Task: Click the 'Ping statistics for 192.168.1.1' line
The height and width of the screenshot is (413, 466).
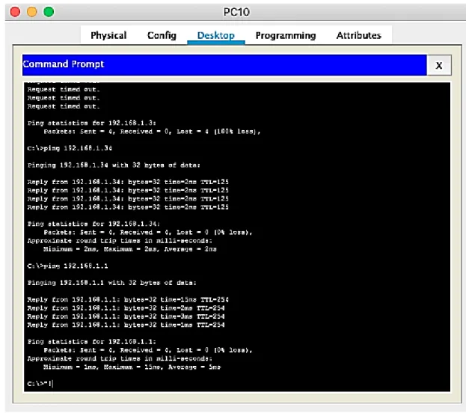Action: coord(92,341)
